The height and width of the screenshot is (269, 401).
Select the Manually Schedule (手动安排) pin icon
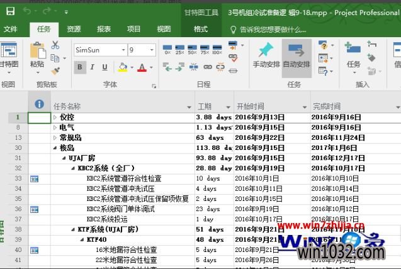point(266,50)
